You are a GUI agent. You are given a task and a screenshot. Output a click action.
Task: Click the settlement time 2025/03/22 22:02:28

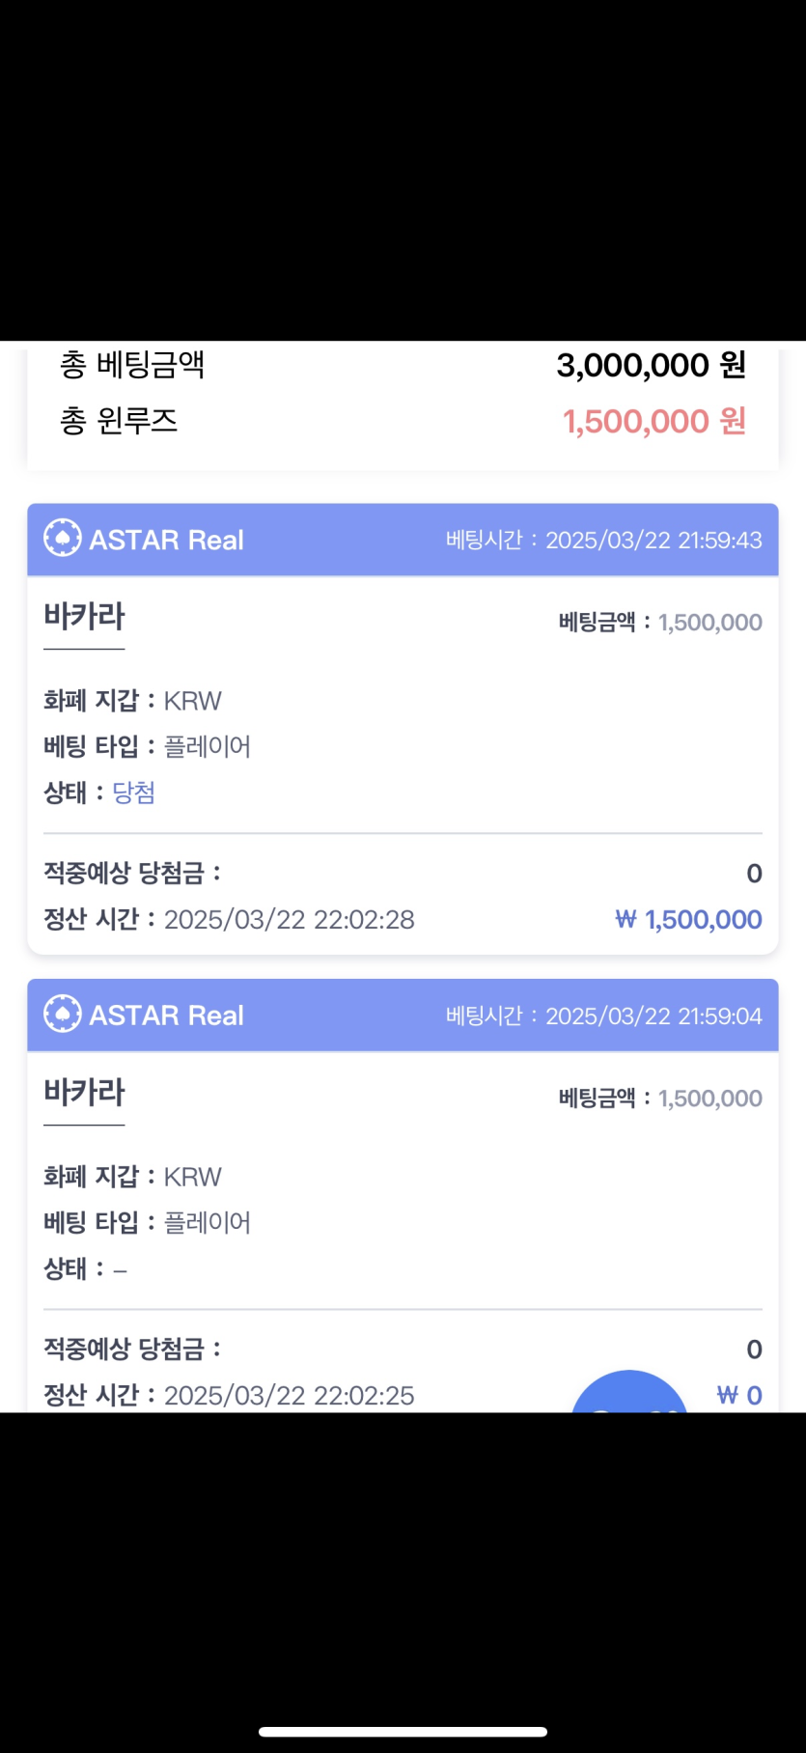(289, 919)
